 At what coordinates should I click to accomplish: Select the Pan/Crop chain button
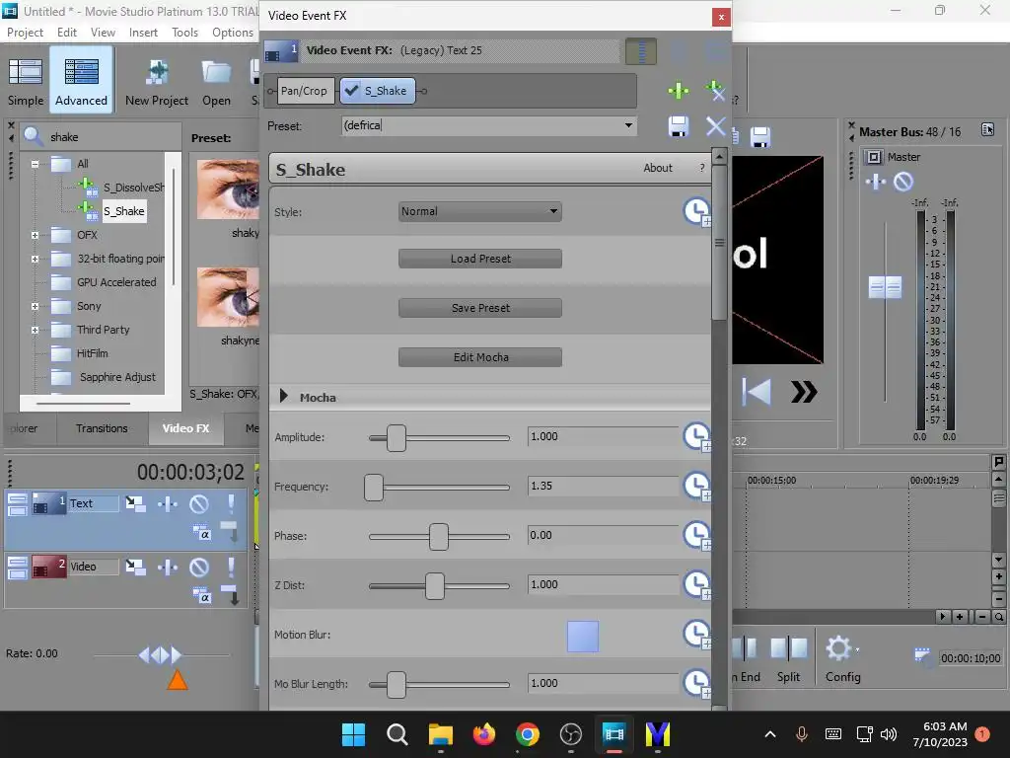coord(304,91)
